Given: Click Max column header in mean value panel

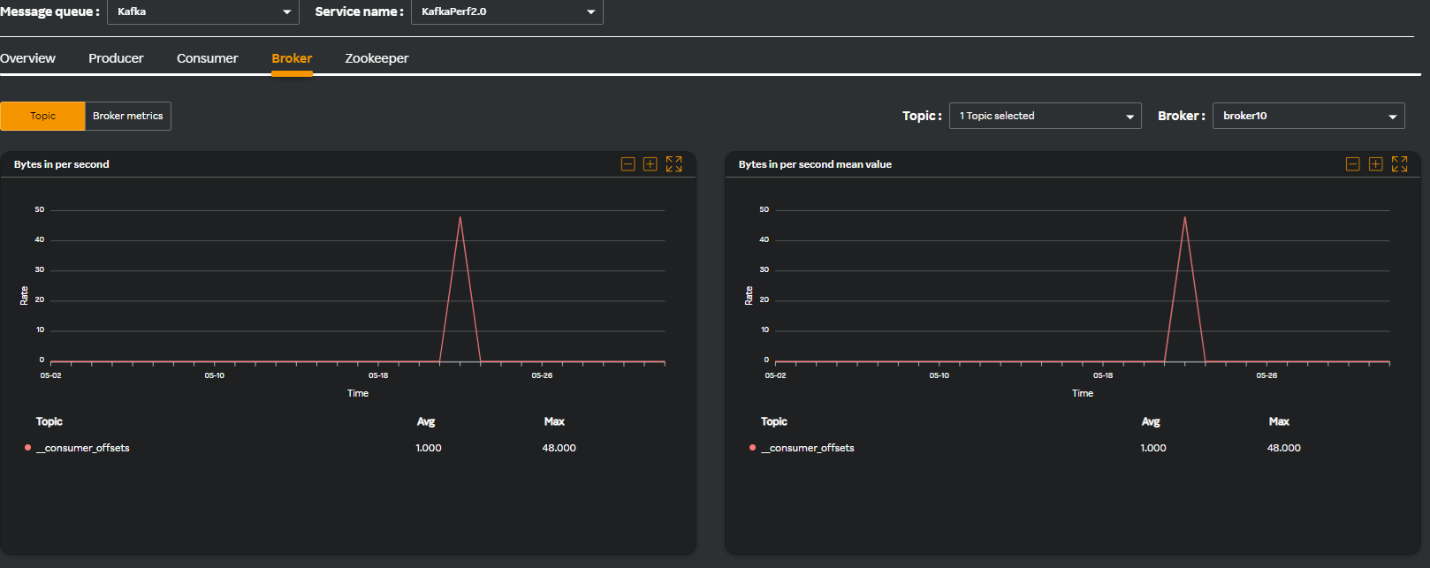Looking at the screenshot, I should 1279,421.
